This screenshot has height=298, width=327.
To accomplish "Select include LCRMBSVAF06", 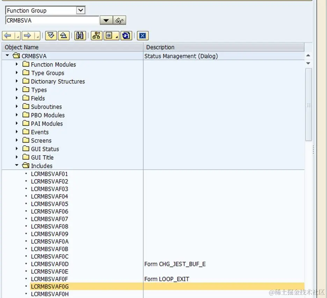I will 49,212.
